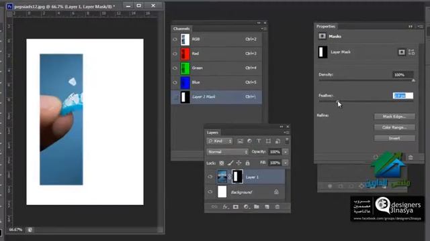Viewport: 430px width, 241px height.
Task: Filter Layers panel for pixel layers
Action: pyautogui.click(x=241, y=141)
